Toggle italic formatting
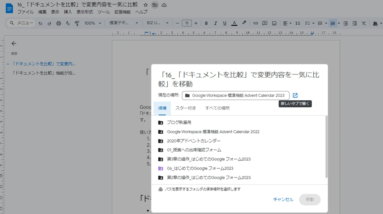 click(x=215, y=23)
